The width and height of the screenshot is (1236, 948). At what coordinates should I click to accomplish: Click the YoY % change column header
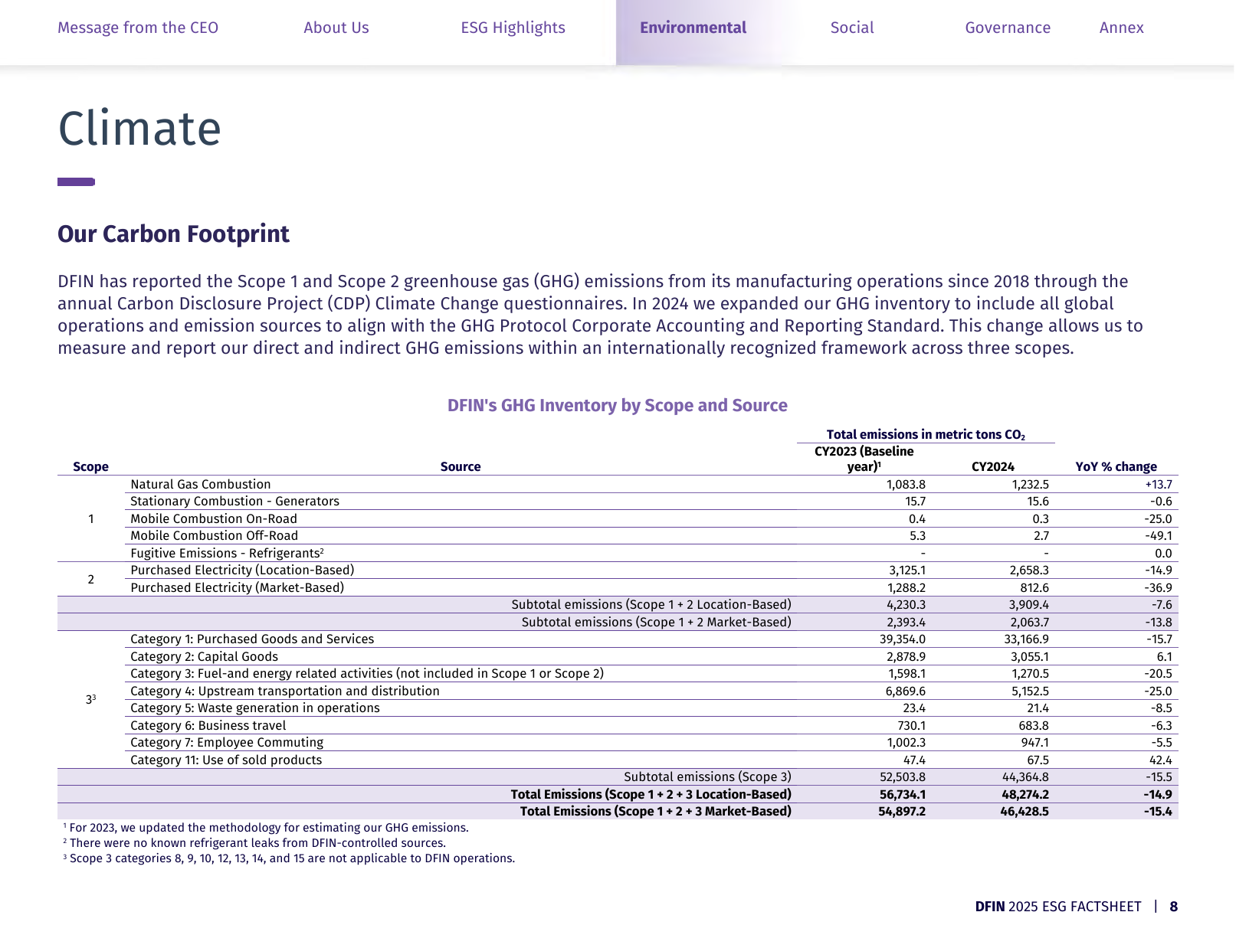(x=1116, y=467)
